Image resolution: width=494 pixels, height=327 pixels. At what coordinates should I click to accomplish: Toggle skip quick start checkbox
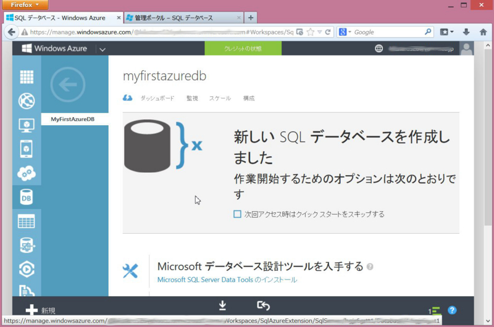point(237,214)
